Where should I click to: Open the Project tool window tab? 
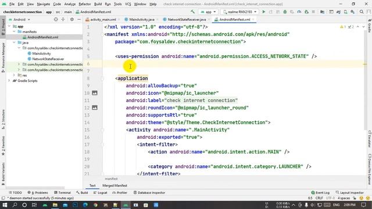[x=3, y=27]
